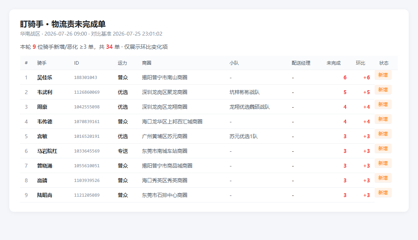Click the +6 change value for 吴佳乐

point(367,77)
